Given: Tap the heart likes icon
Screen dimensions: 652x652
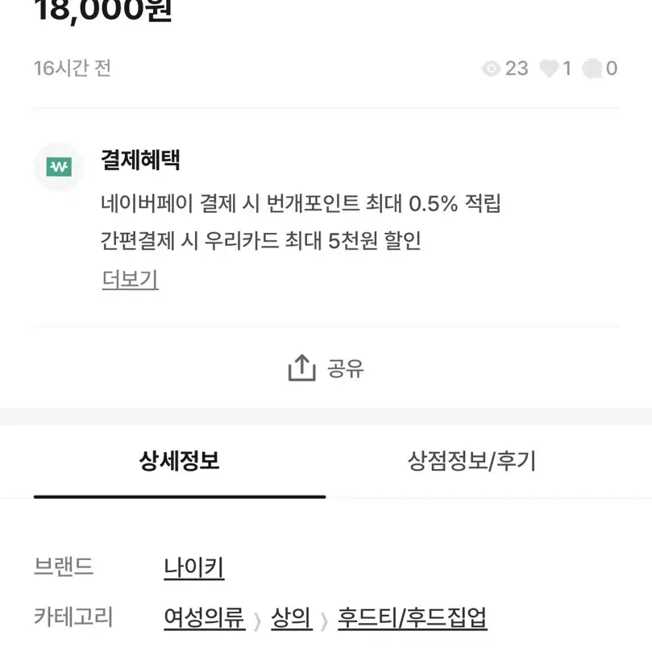Looking at the screenshot, I should pos(549,69).
